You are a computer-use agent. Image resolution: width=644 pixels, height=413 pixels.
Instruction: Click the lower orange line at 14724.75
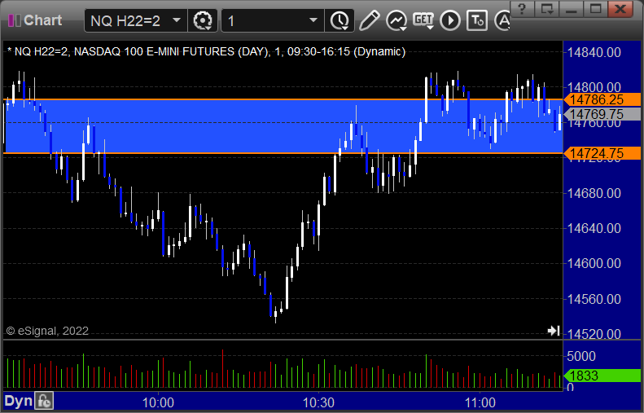283,153
